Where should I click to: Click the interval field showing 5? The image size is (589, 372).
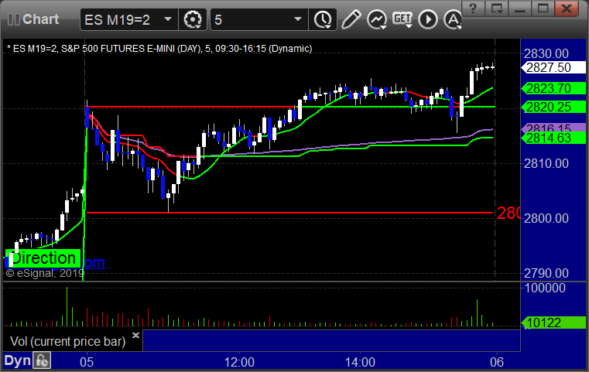[x=259, y=19]
